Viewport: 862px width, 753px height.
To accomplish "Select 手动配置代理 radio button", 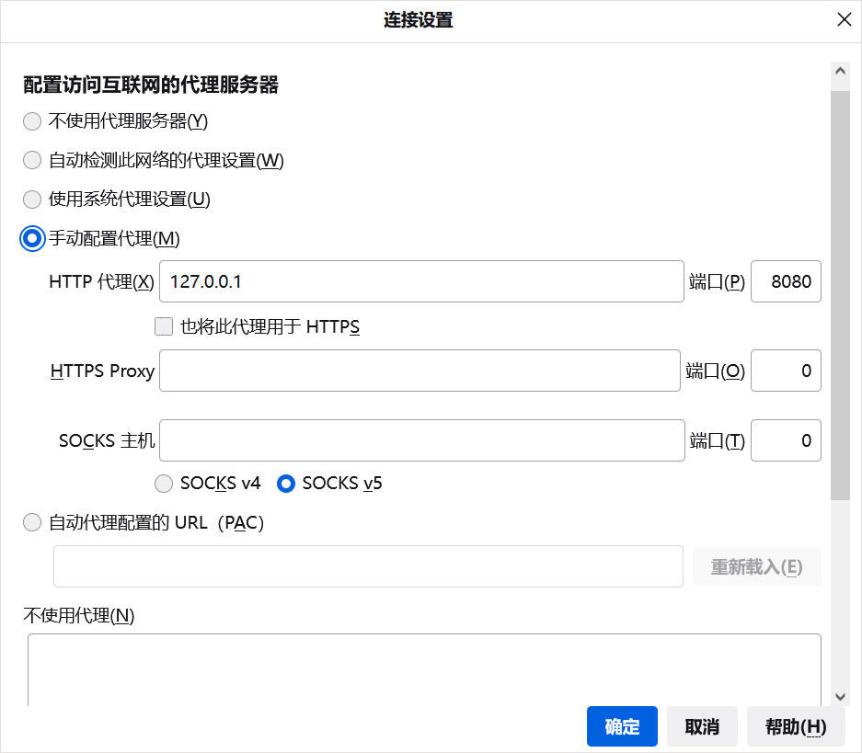I will [32, 239].
